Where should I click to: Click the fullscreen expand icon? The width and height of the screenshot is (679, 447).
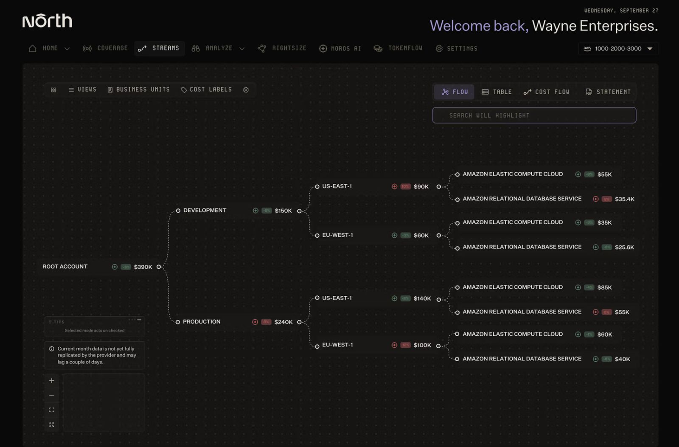[52, 425]
